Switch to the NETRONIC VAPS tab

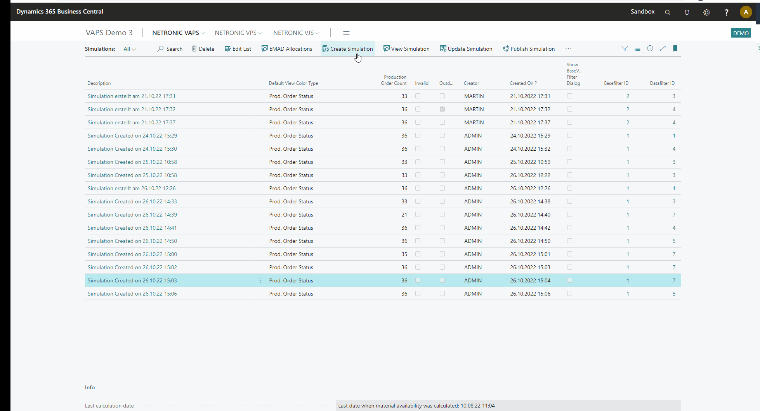pyautogui.click(x=175, y=33)
